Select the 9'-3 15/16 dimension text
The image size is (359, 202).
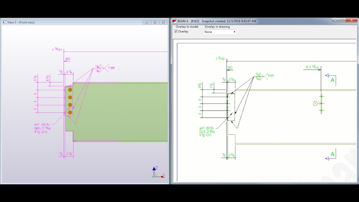[312, 67]
